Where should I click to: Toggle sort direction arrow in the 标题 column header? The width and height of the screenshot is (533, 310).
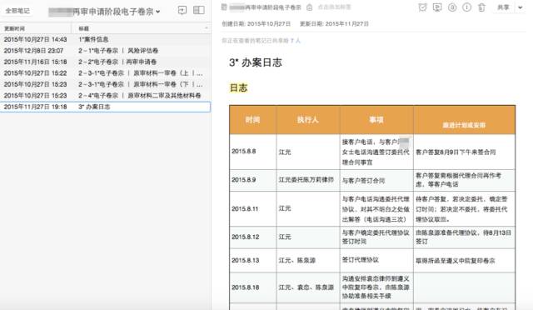click(206, 28)
